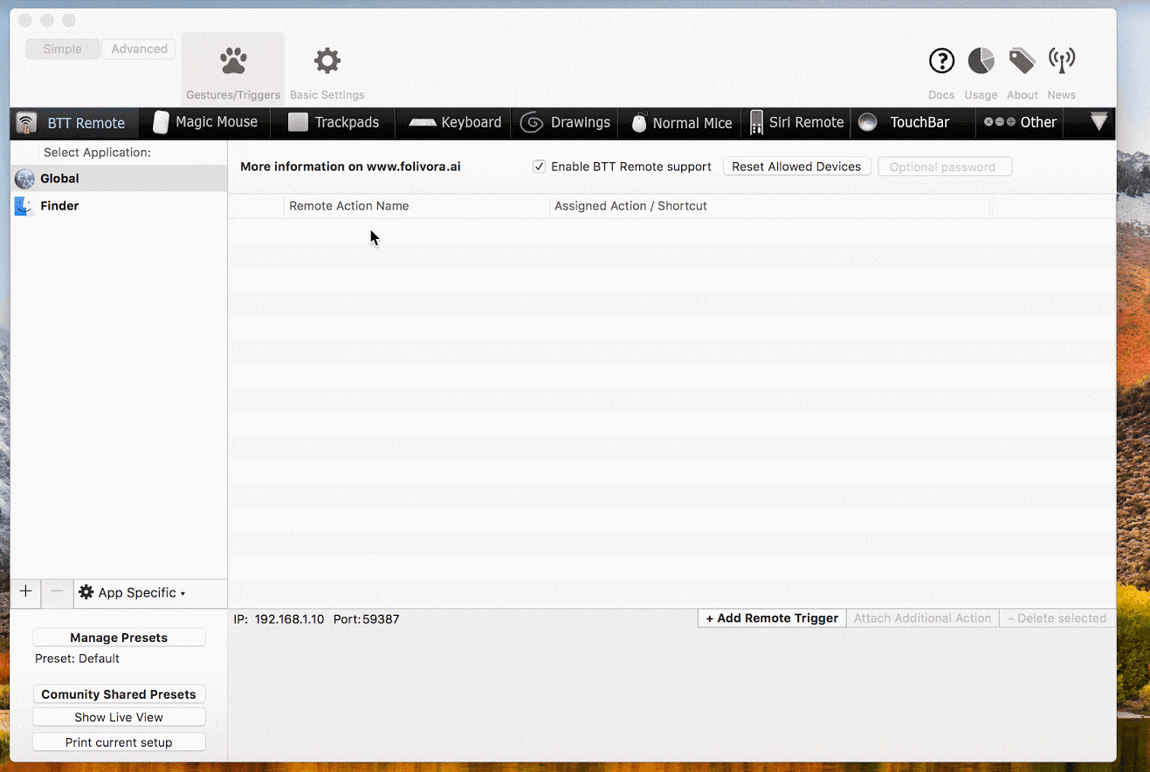The height and width of the screenshot is (772, 1150).
Task: Click Attach Additional Action button
Action: tap(922, 618)
